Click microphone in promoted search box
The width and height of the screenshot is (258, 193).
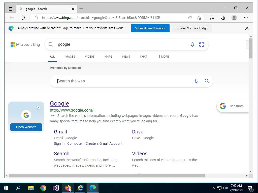(x=196, y=81)
